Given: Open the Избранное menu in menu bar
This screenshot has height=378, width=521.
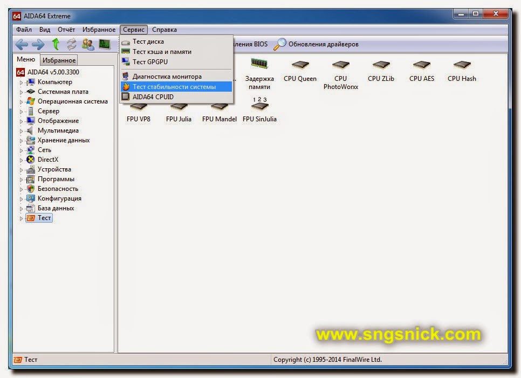Looking at the screenshot, I should coord(99,30).
